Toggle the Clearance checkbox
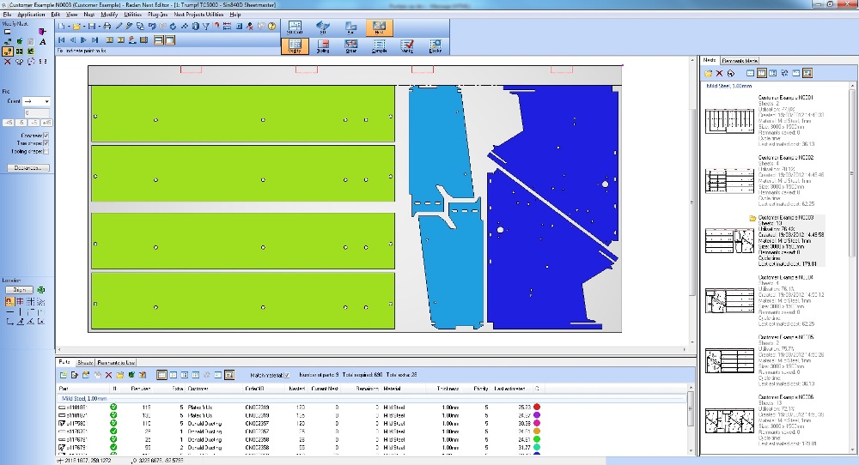The image size is (859, 465). click(46, 136)
